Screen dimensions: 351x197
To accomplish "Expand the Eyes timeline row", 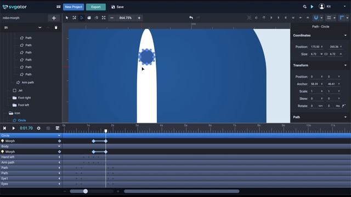I will tap(59, 184).
